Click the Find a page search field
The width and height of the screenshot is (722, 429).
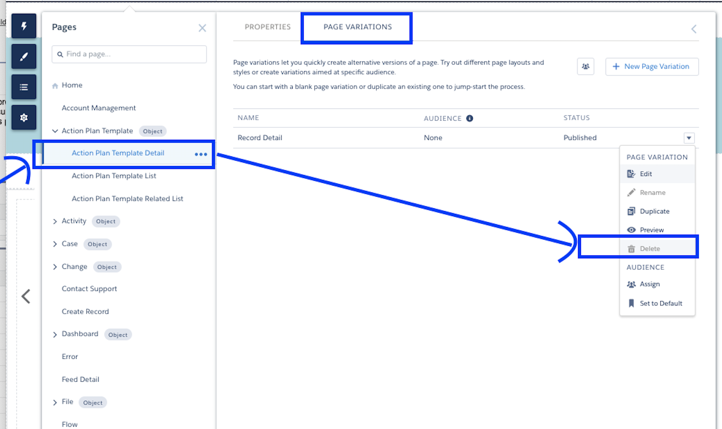click(x=129, y=54)
